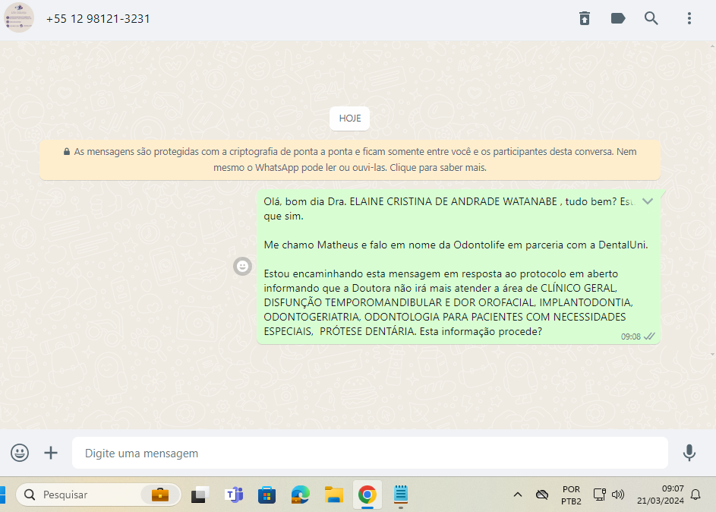Switch to Google Chrome on taskbar
Viewport: 716px width, 512px height.
(367, 495)
